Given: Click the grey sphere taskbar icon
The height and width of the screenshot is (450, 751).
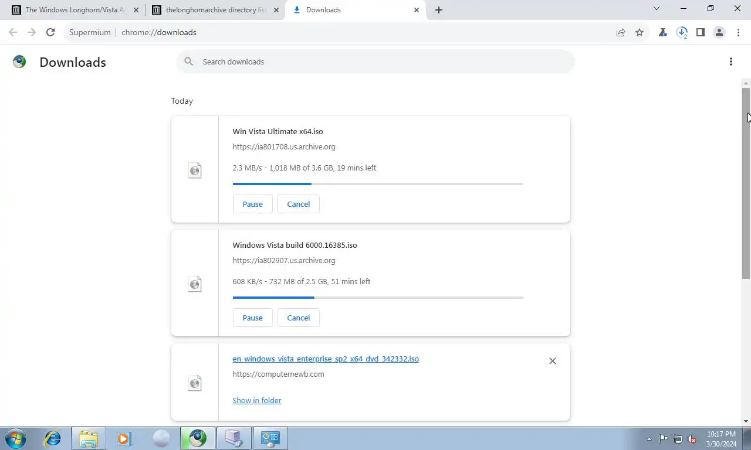Looking at the screenshot, I should tap(161, 438).
